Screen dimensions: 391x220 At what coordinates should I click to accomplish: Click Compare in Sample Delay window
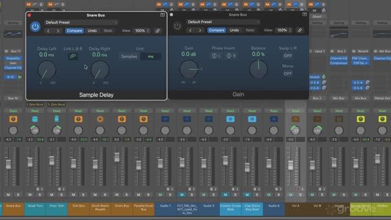point(75,31)
